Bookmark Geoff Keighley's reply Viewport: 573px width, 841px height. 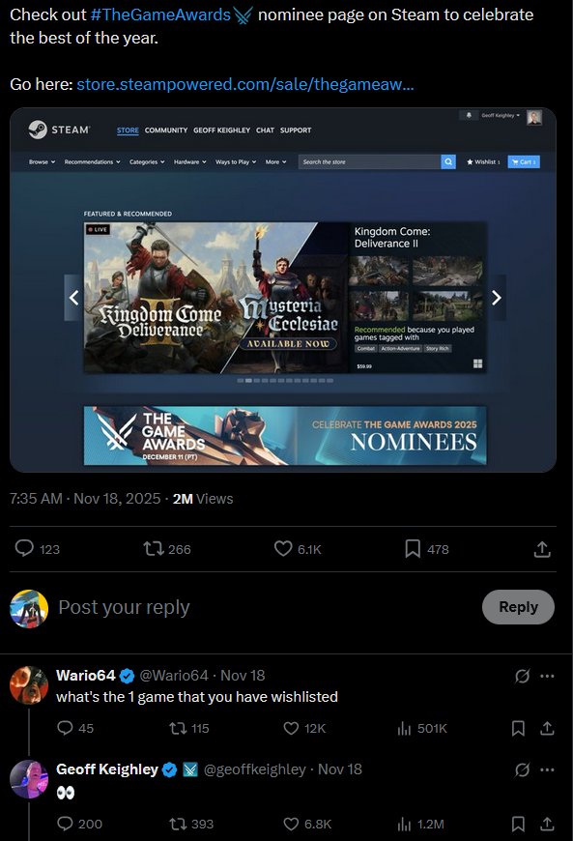(518, 824)
